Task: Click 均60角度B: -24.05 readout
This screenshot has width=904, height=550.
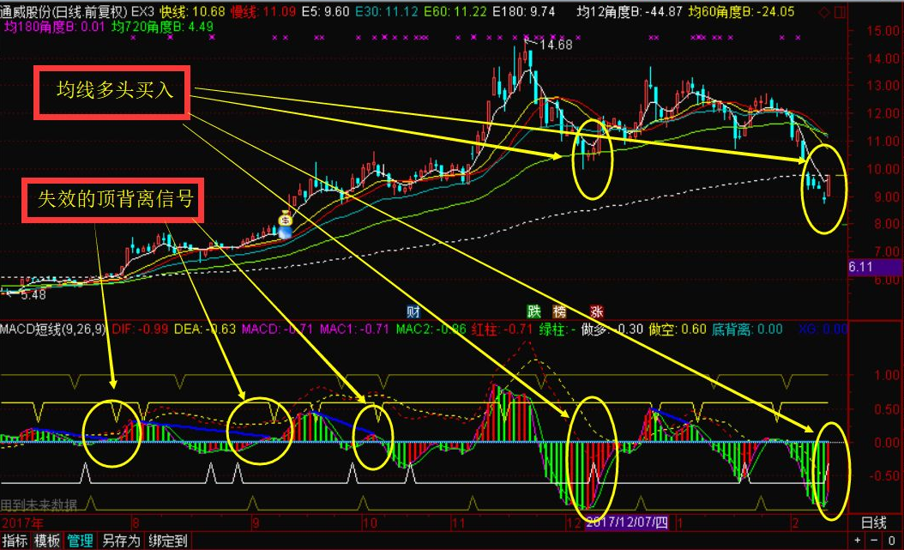Action: (x=741, y=11)
